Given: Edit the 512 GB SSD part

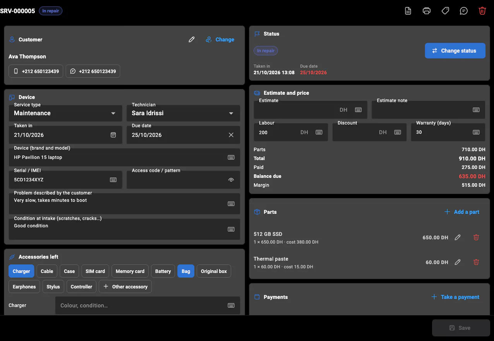Looking at the screenshot, I should [x=458, y=237].
